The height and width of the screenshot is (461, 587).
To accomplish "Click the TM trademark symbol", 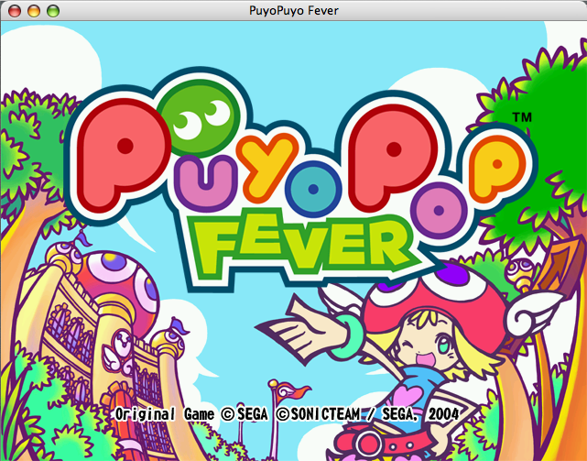I will [x=522, y=119].
